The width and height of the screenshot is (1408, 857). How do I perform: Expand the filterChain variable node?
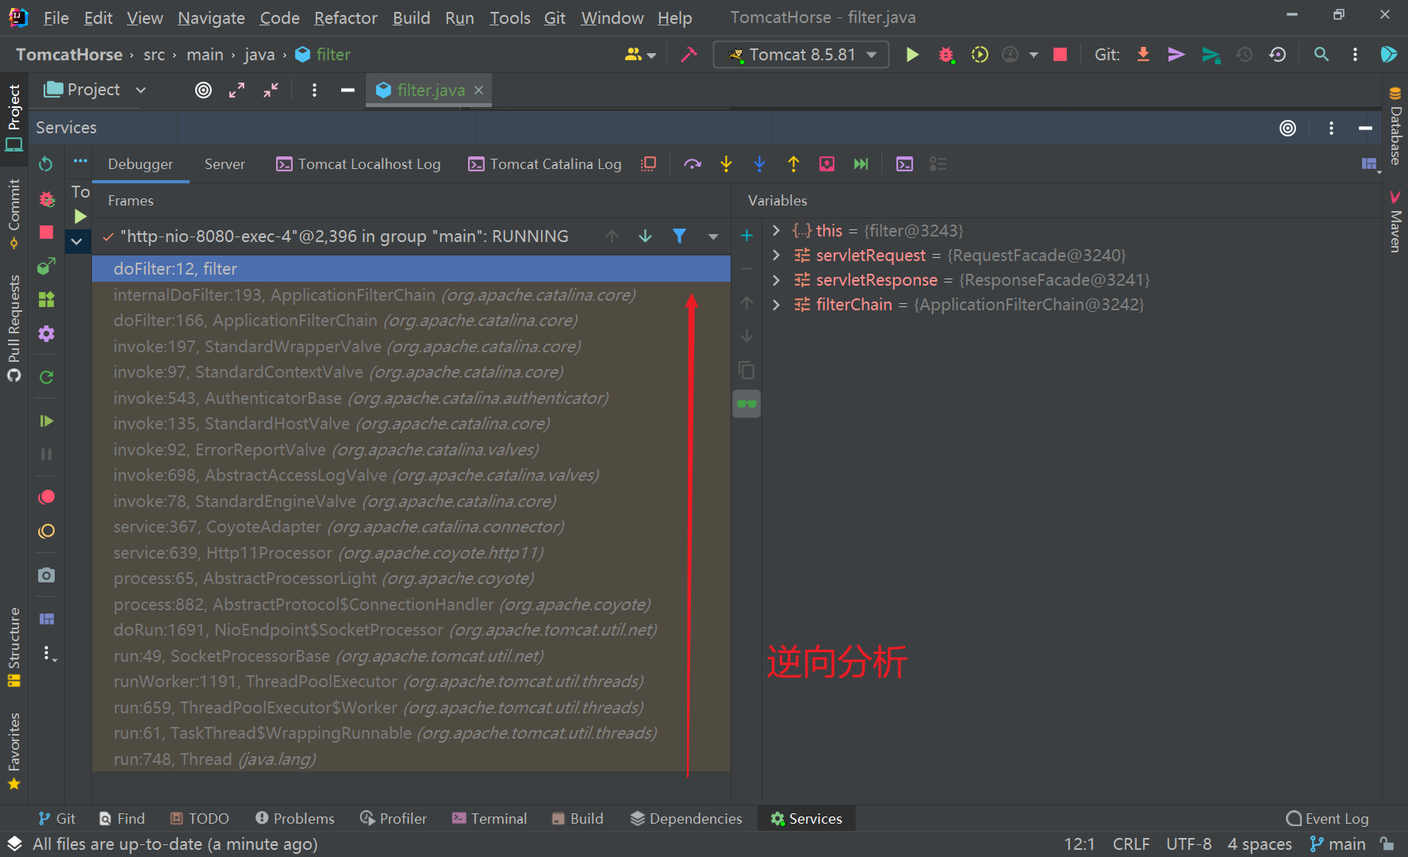[x=775, y=304]
